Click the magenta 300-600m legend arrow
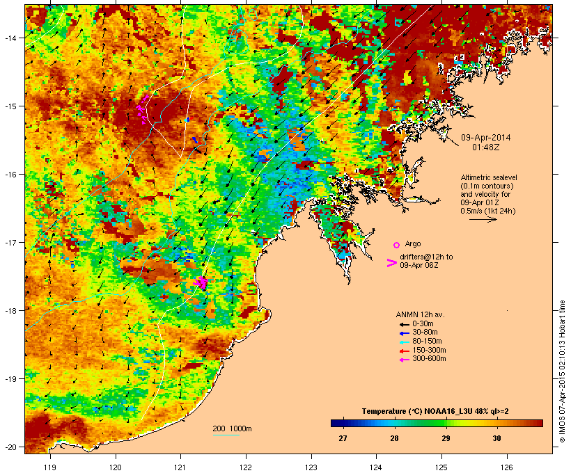Image resolution: width=571 pixels, height=473 pixels. [x=404, y=360]
